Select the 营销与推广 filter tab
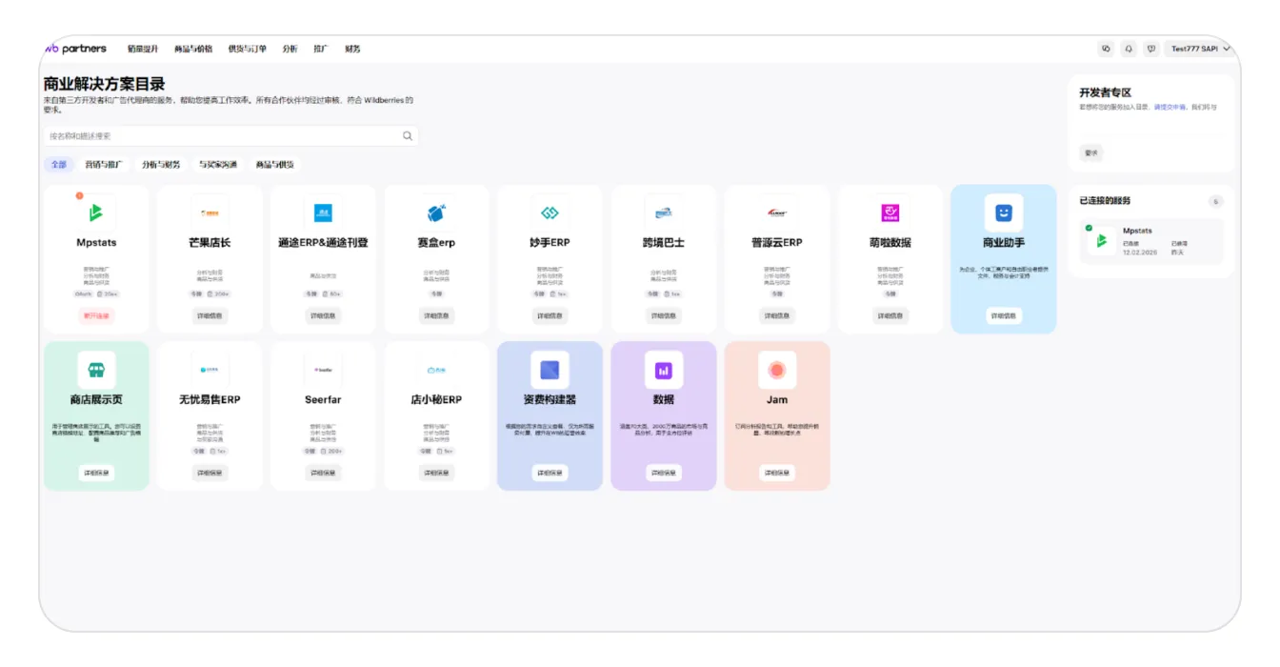The width and height of the screenshot is (1280, 667). (104, 165)
